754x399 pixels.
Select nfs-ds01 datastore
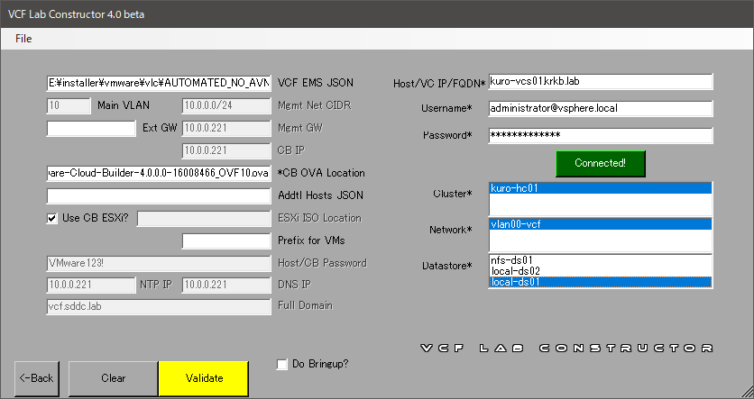pos(600,260)
